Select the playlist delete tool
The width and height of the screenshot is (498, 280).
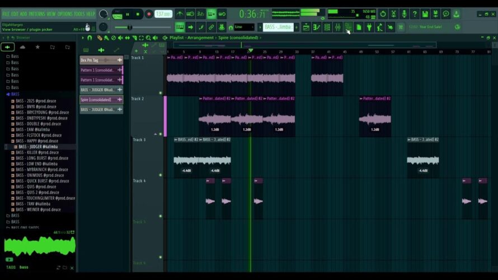(114, 38)
